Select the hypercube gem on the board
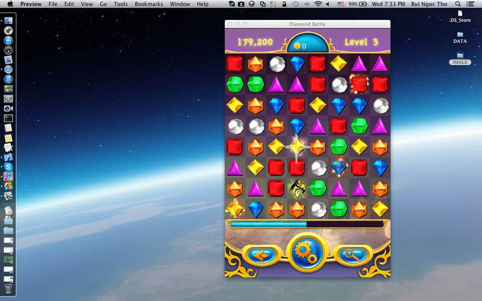This screenshot has width=482, height=301. (297, 188)
